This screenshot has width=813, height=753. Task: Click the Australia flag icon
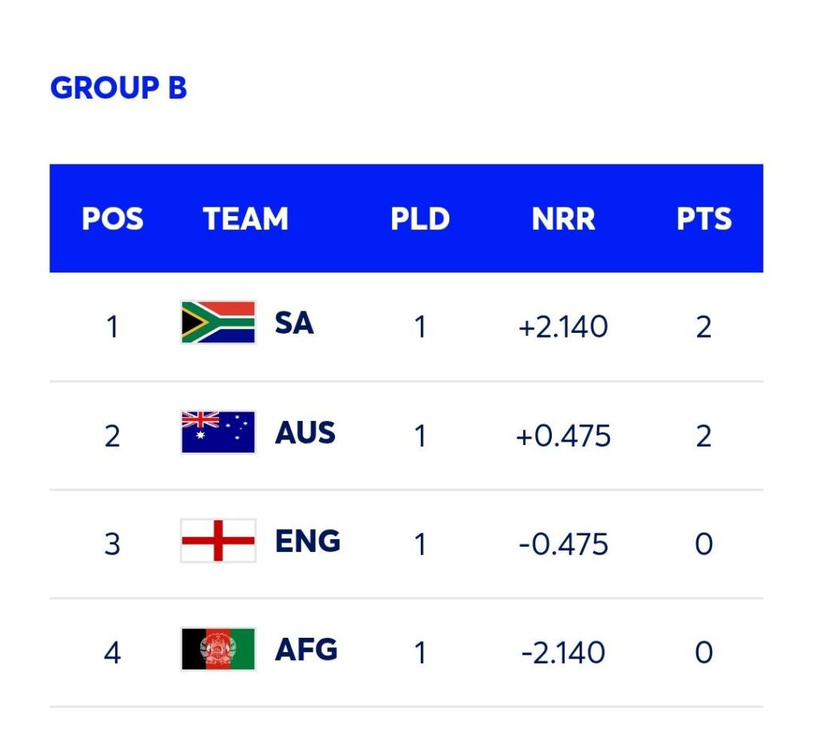[x=218, y=432]
